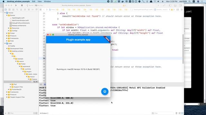This screenshot has height=115, width=206.
Task: Click the jump bar issue warning triangle
Action: [x=172, y=10]
